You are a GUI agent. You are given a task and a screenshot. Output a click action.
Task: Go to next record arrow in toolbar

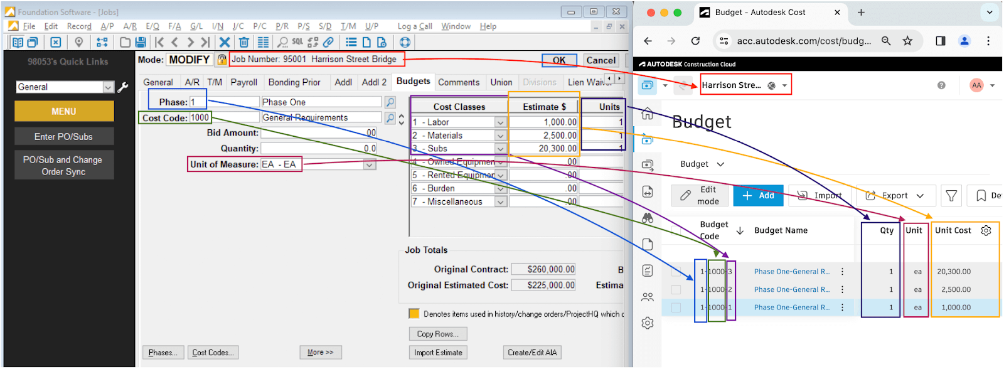click(190, 42)
